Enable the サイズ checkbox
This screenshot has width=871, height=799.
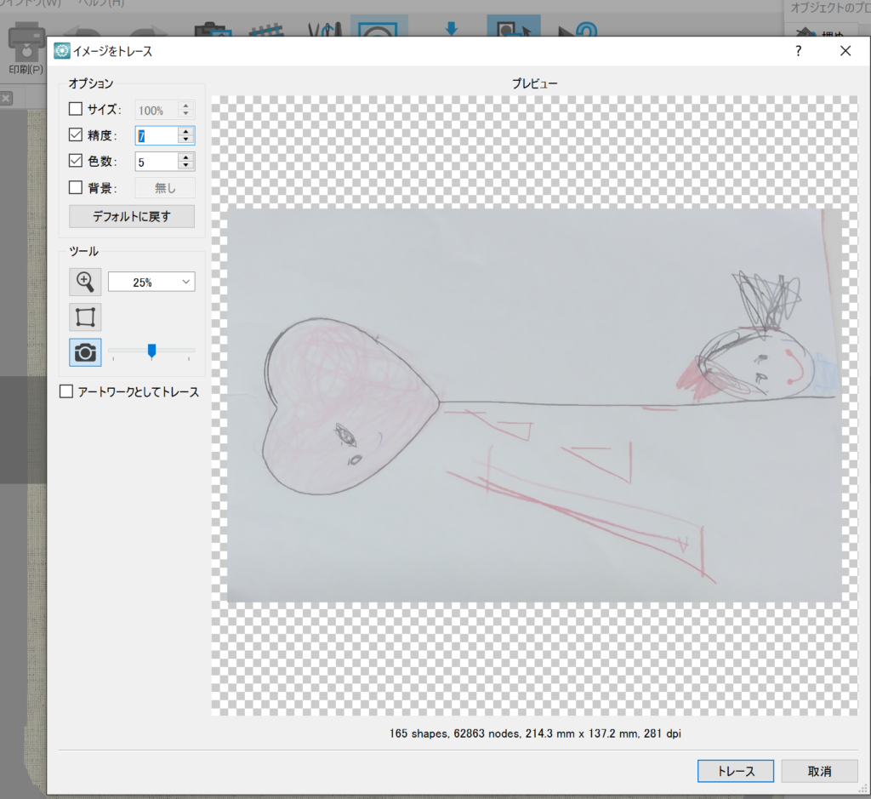point(76,110)
